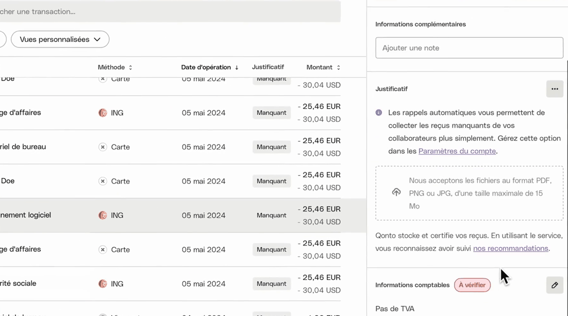Screen dimensions: 568x316
Task: Open the Vues personnalisées dropdown
Action: [x=60, y=39]
